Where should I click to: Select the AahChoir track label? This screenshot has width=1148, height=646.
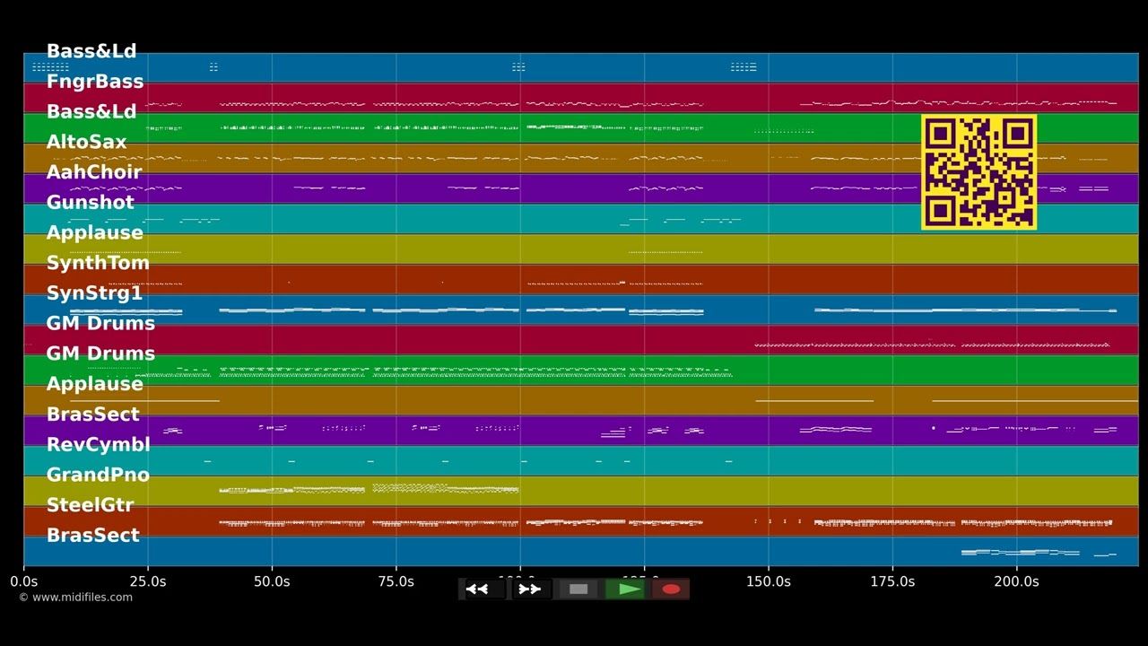(x=94, y=172)
